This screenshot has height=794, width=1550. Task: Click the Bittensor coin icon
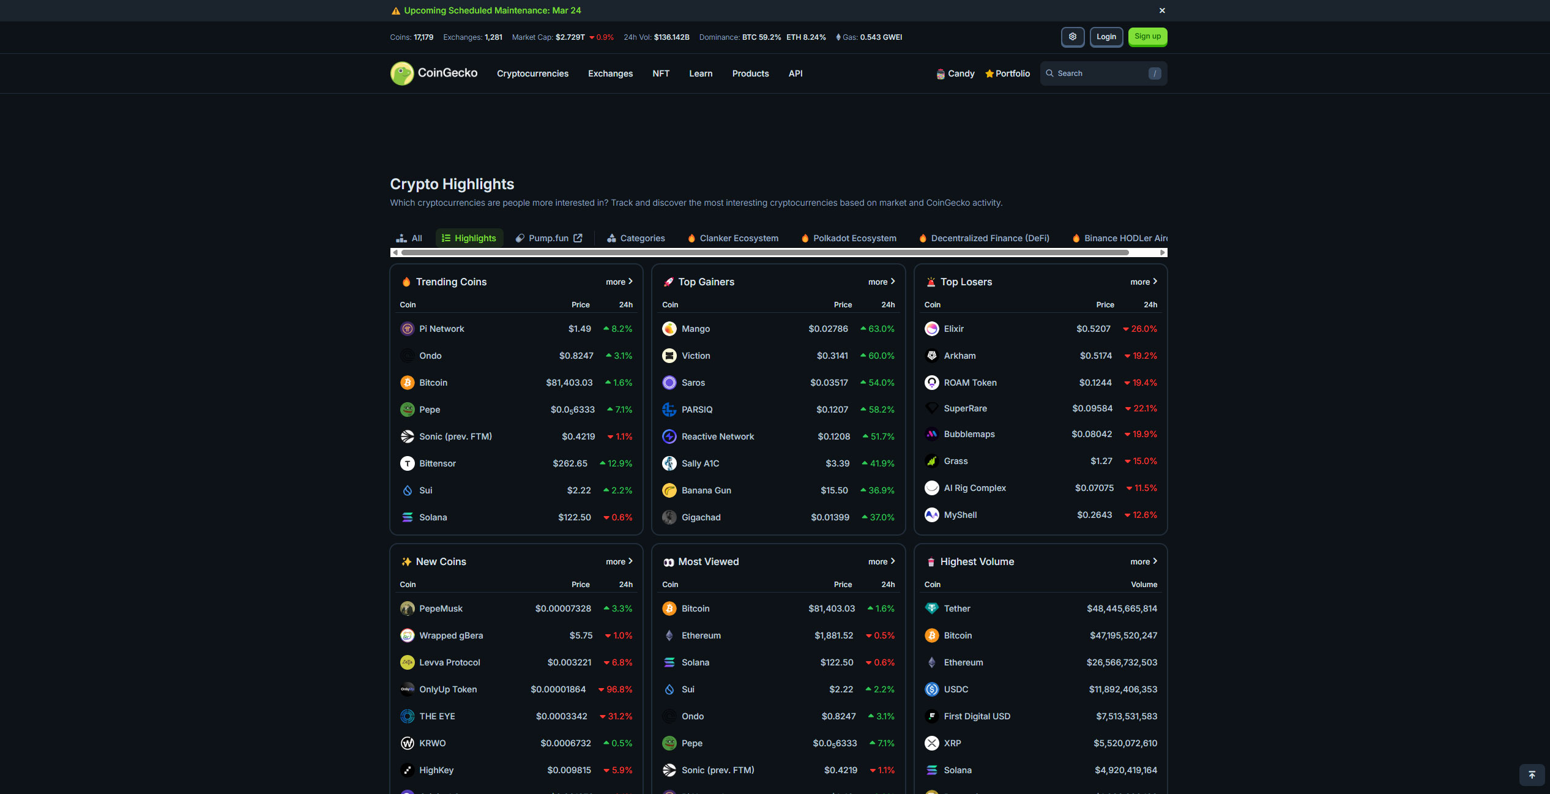(408, 463)
